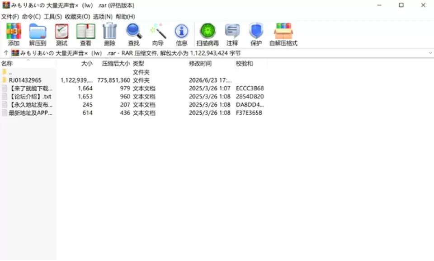Image resolution: width=434 pixels, height=261 pixels.
Task: Select the 自解压格式 (SFX) tool
Action: 283,35
